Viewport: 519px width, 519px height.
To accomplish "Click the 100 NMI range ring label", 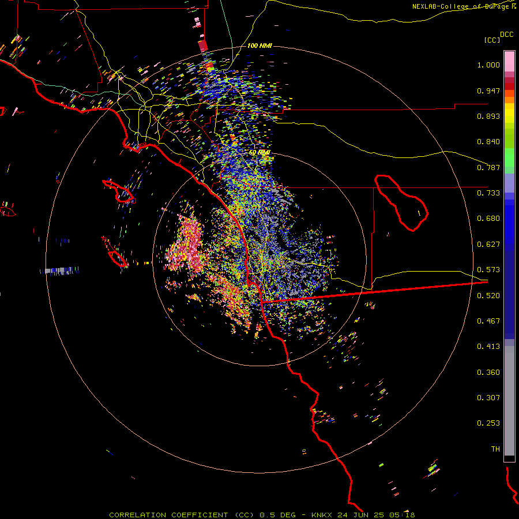I will point(259,46).
